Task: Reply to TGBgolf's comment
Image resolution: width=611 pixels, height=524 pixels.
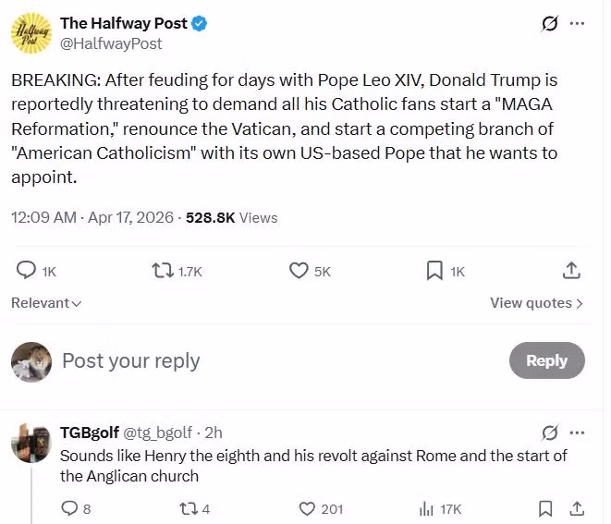Action: click(68, 508)
